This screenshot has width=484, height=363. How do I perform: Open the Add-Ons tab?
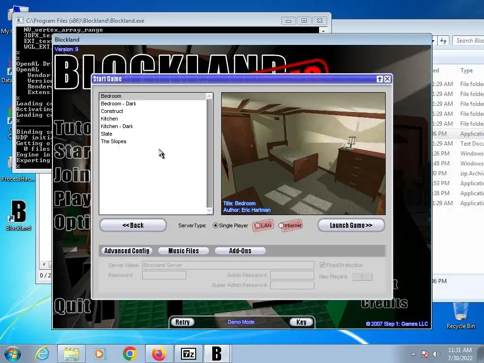click(x=240, y=251)
